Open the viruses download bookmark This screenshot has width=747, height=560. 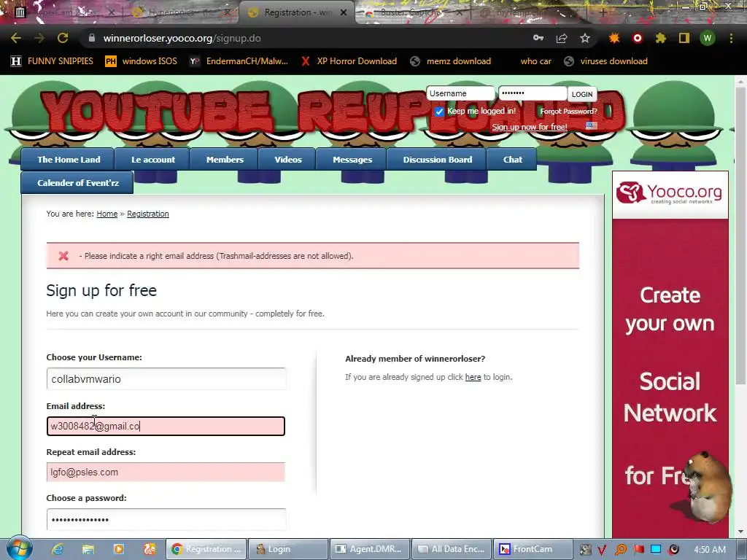[605, 61]
